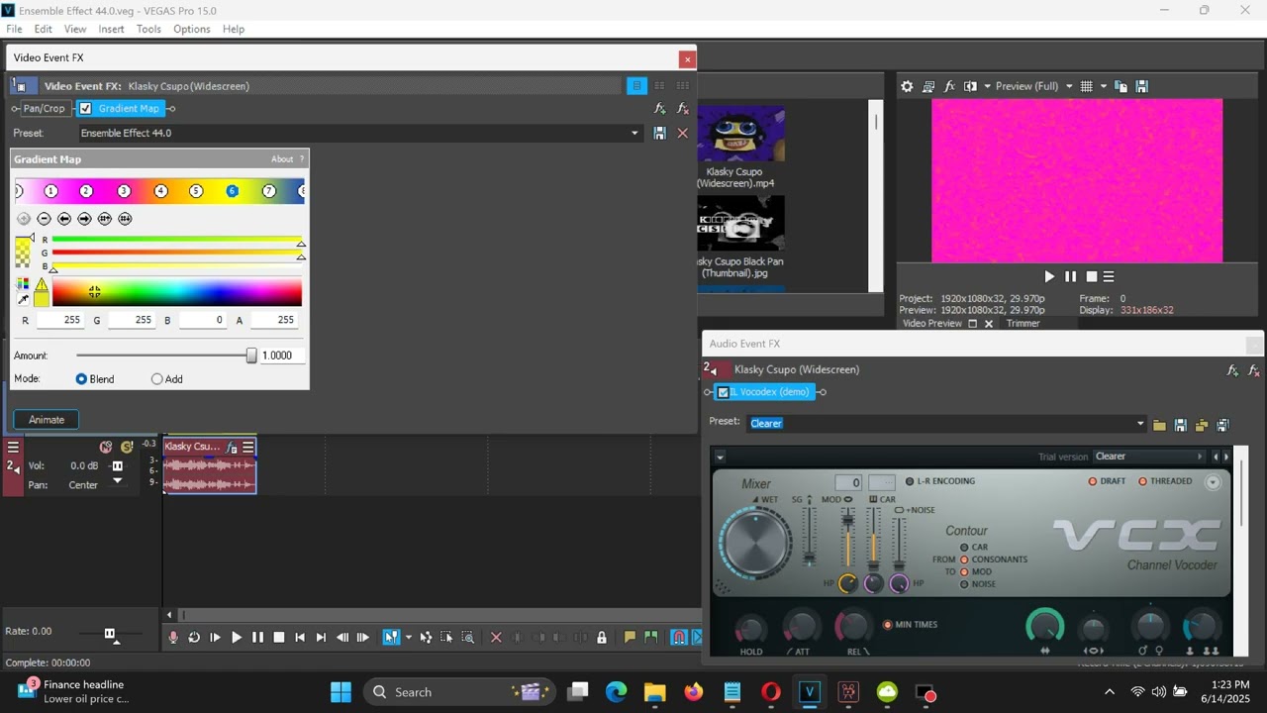Open Vocodex options round dropdown button
Screen dimensions: 1267x713
[x=1213, y=482]
